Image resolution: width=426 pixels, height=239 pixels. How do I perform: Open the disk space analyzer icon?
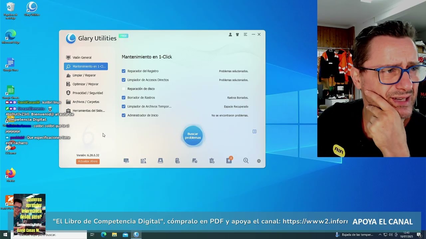(195, 161)
